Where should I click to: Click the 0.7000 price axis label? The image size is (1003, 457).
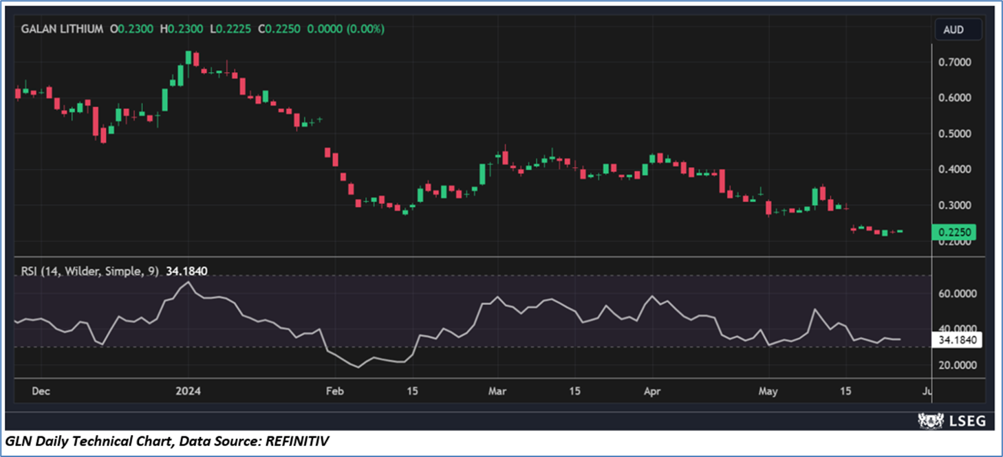pos(956,63)
